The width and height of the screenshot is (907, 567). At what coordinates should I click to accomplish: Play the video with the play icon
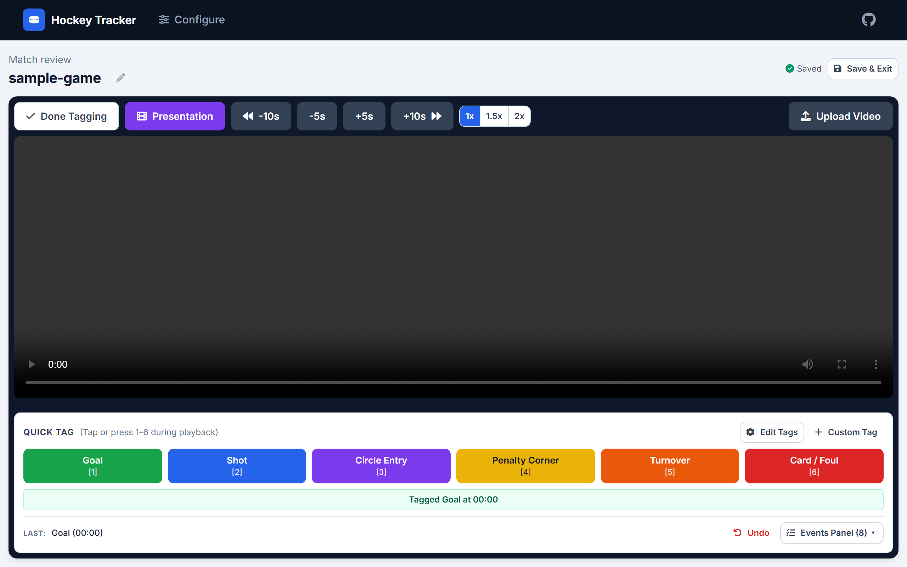tap(32, 364)
